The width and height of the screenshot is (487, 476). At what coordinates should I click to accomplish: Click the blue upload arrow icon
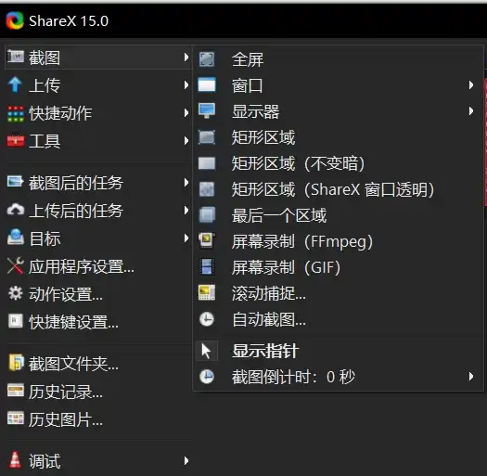point(15,84)
